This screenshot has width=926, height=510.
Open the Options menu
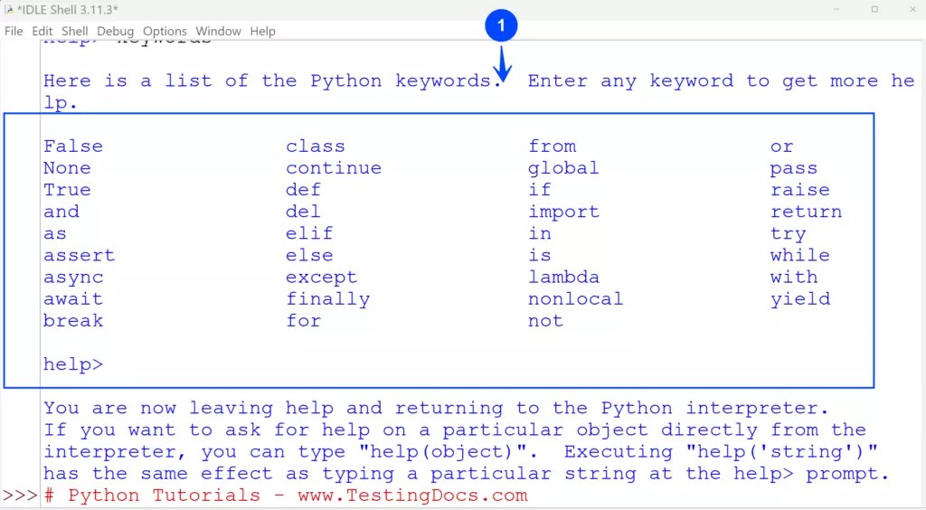[165, 32]
